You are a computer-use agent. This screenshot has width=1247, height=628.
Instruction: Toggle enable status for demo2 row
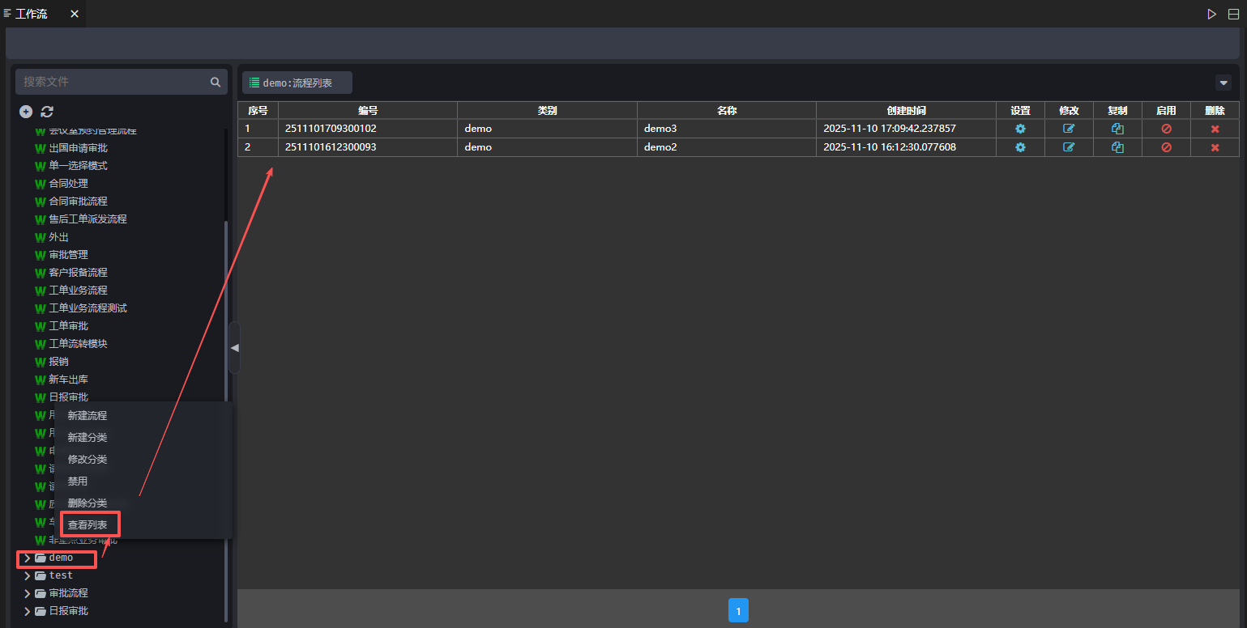click(x=1166, y=147)
